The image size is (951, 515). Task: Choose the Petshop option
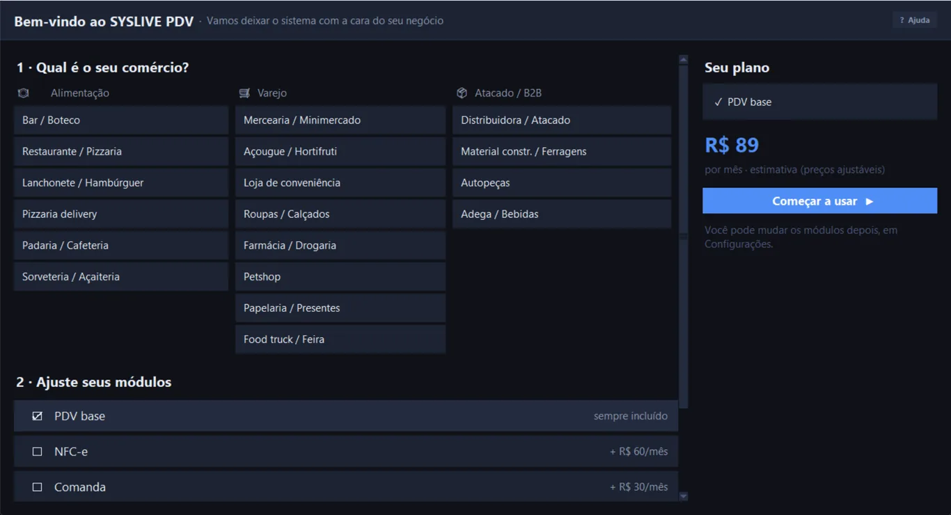pos(340,277)
